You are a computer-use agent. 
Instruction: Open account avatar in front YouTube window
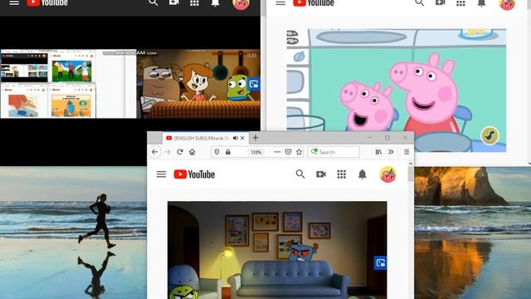(387, 174)
